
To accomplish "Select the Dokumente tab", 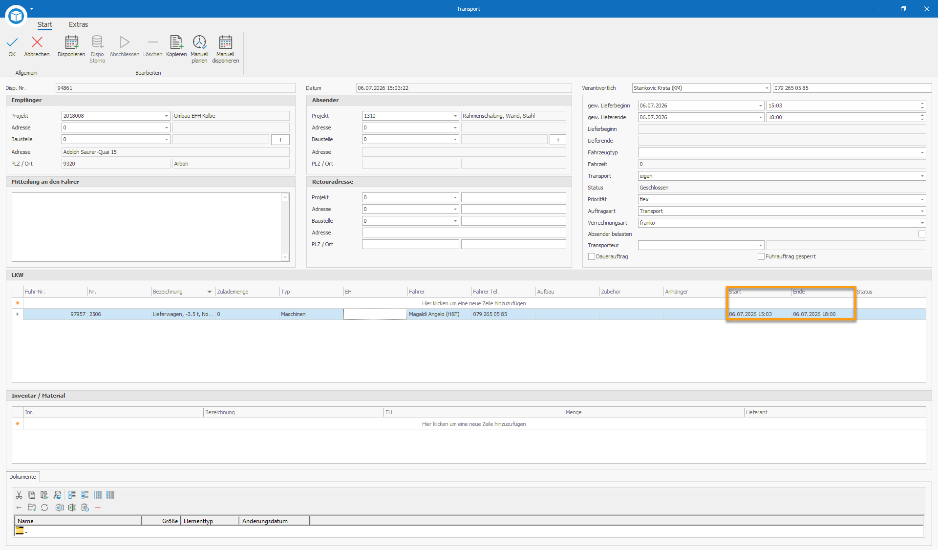I will click(22, 477).
